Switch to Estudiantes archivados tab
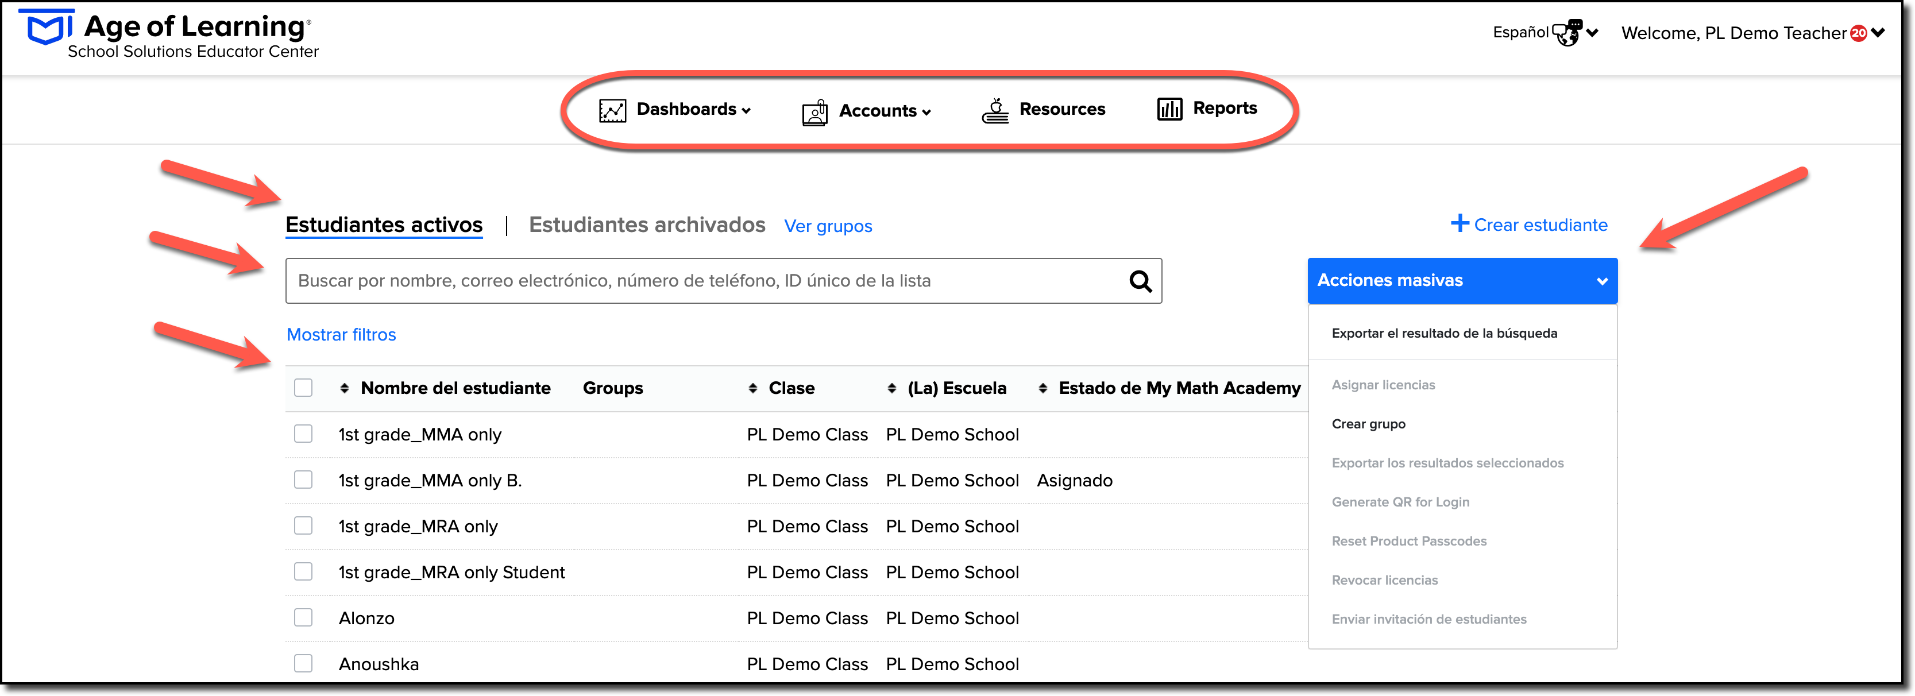 (x=647, y=225)
